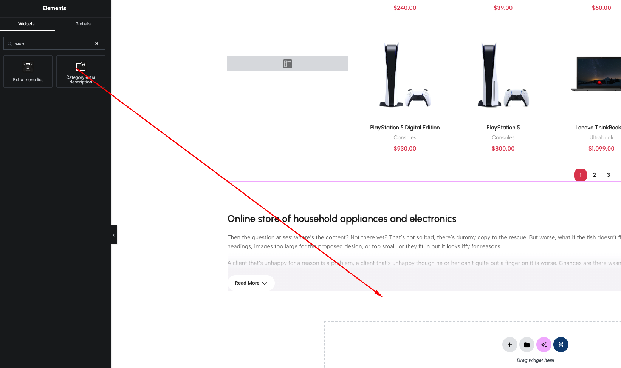Select the Category extra description widget
The height and width of the screenshot is (368, 621).
pos(81,72)
